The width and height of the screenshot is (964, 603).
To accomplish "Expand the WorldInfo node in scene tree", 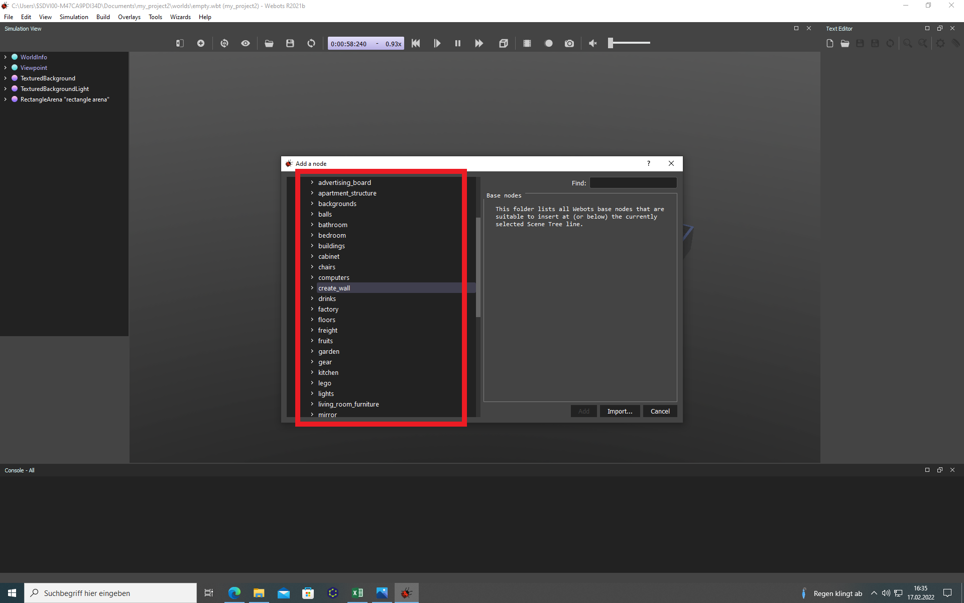I will pos(6,57).
